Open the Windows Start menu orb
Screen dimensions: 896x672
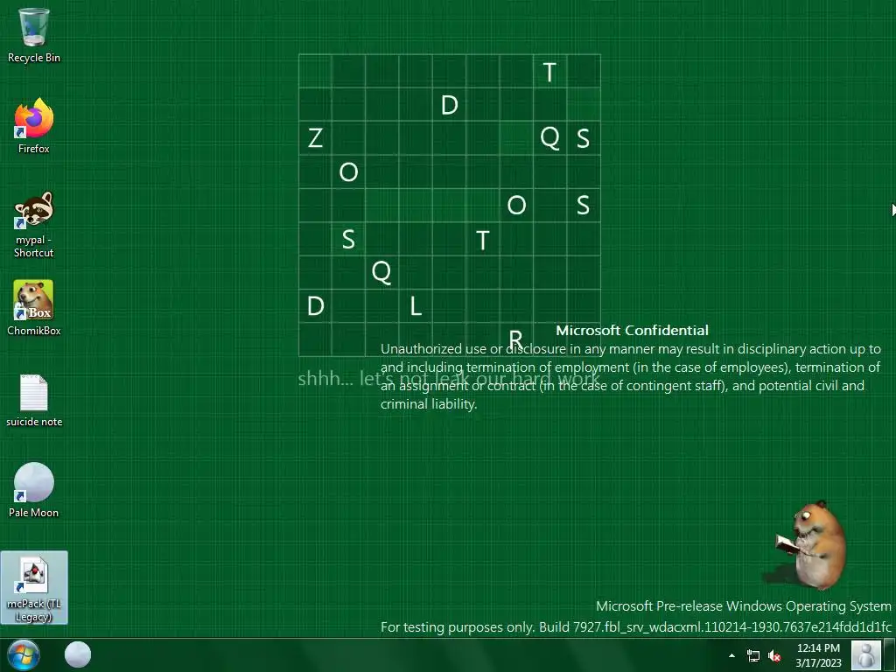tap(23, 654)
